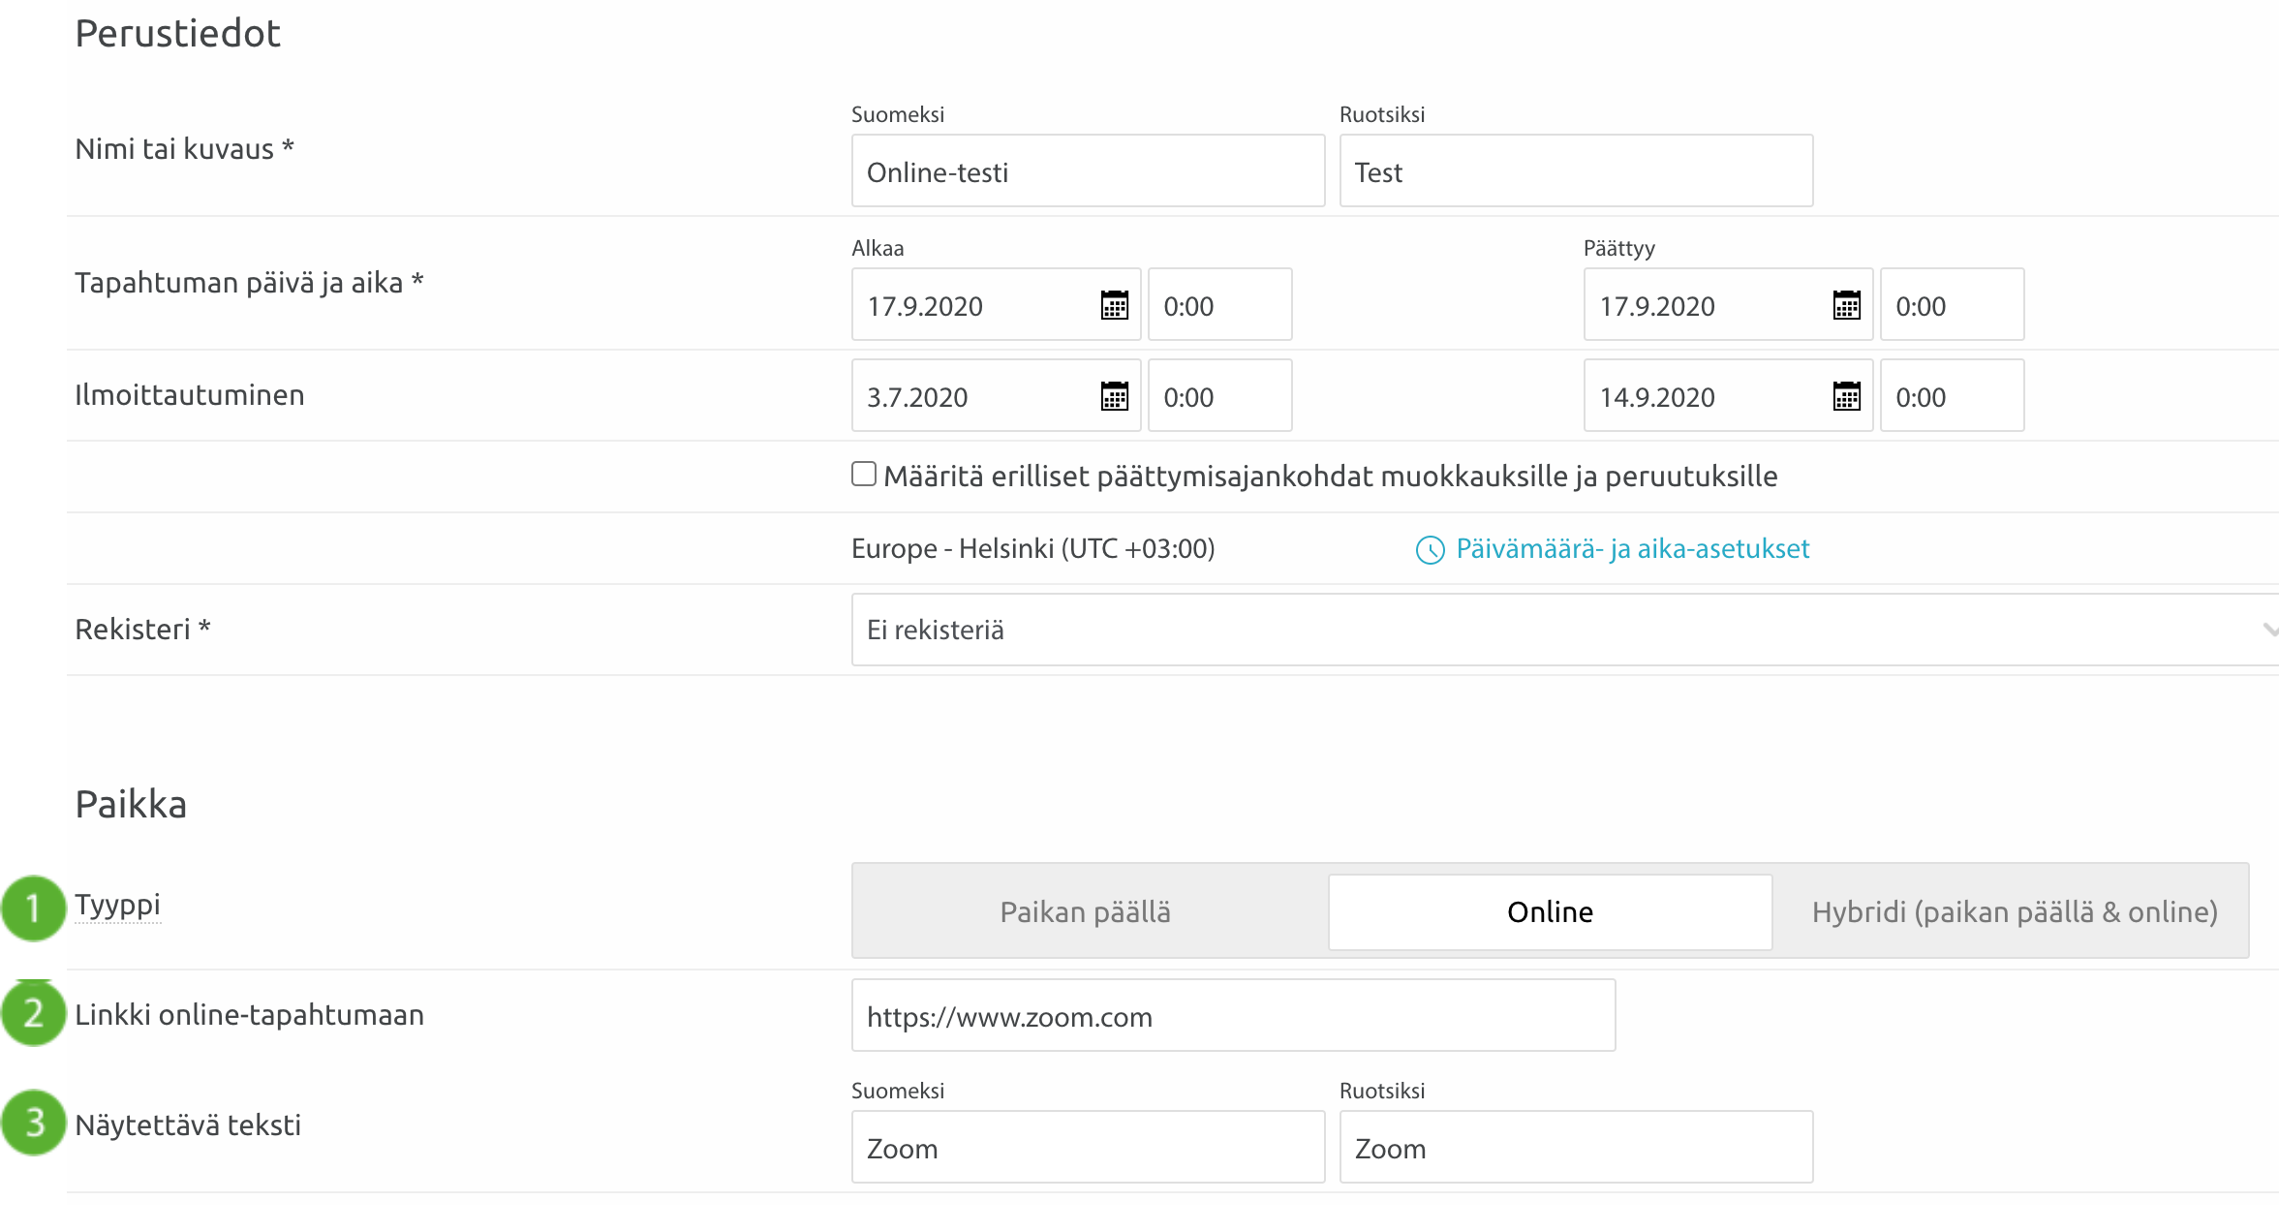The width and height of the screenshot is (2279, 1232).
Task: Click the green number 1 badge
Action: [x=33, y=909]
